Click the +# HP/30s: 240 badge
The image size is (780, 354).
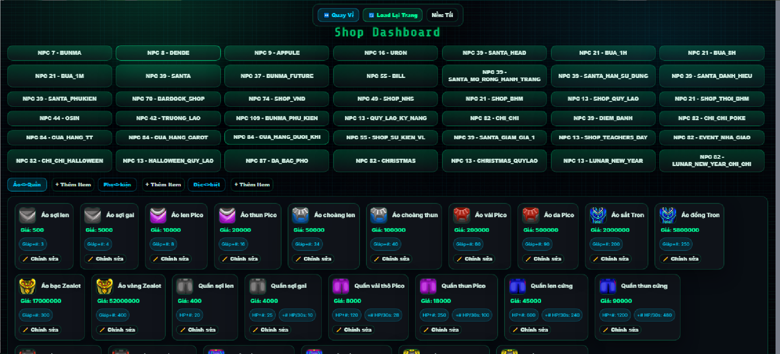(562, 315)
